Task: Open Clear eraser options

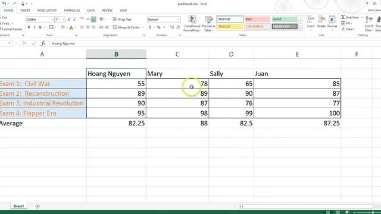Action: [x=348, y=29]
